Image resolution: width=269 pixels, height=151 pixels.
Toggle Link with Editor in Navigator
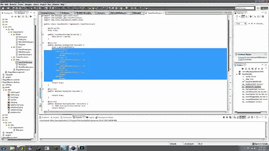click(x=26, y=16)
